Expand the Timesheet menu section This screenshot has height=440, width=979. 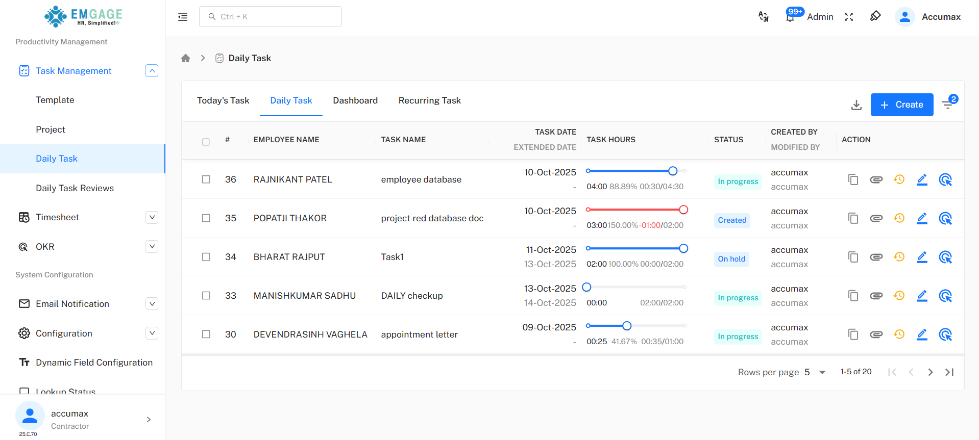152,217
